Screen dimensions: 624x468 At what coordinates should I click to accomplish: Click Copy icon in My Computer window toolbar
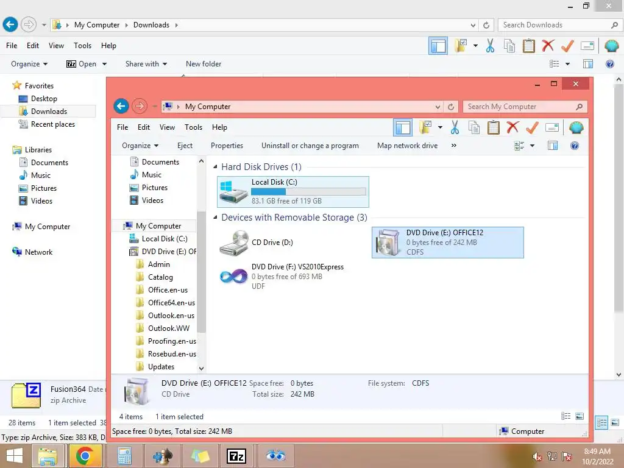(474, 127)
